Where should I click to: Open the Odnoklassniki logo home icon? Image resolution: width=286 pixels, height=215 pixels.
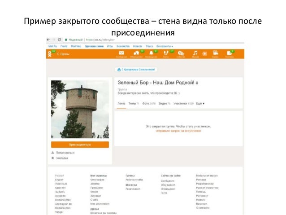(x=50, y=54)
